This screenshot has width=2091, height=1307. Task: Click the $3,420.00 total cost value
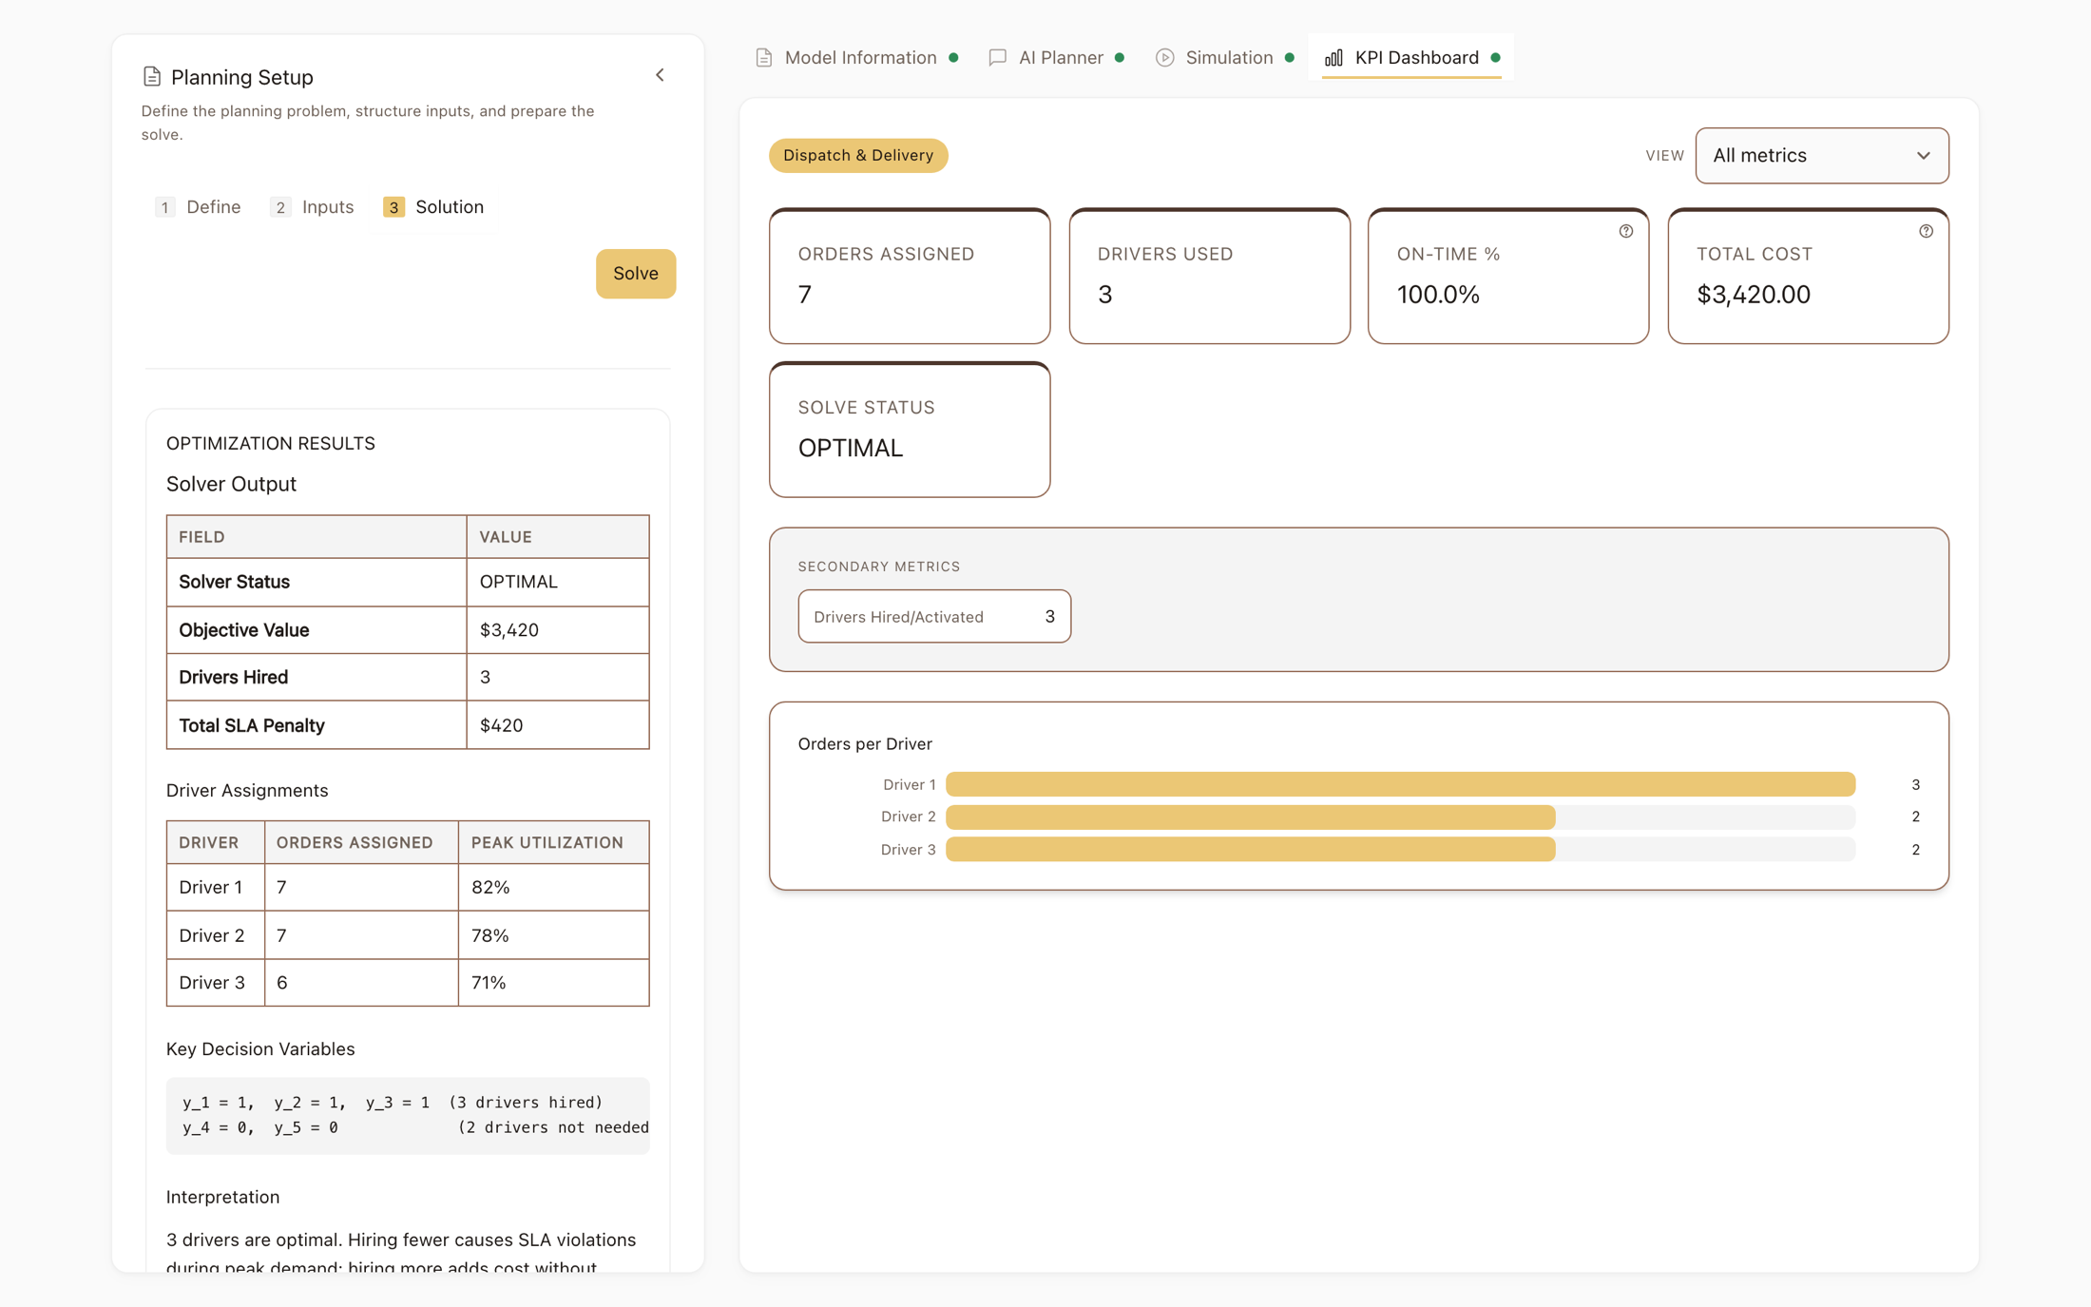point(1754,295)
